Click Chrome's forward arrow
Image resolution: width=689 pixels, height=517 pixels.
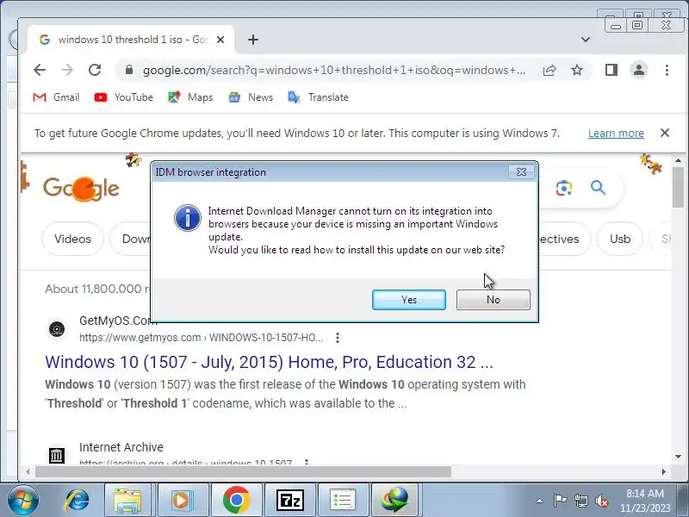tap(67, 70)
